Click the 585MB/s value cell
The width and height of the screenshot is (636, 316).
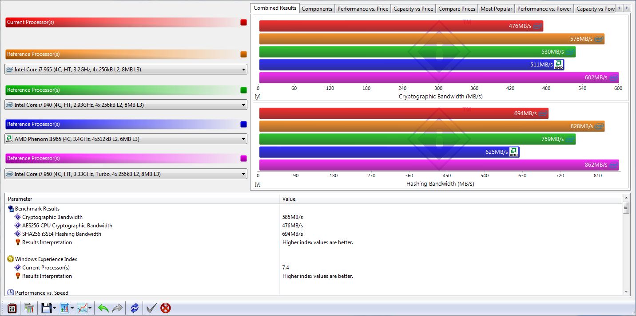pos(293,217)
